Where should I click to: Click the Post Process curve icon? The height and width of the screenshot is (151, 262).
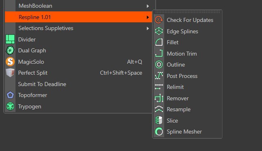pos(159,76)
